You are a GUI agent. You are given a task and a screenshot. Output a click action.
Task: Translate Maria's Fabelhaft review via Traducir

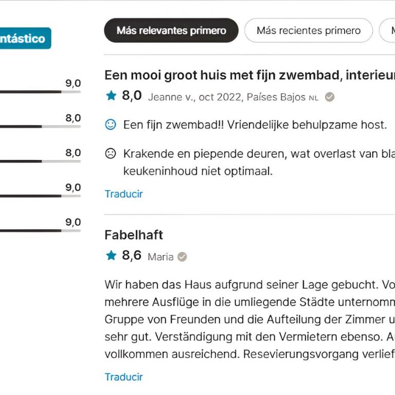123,377
